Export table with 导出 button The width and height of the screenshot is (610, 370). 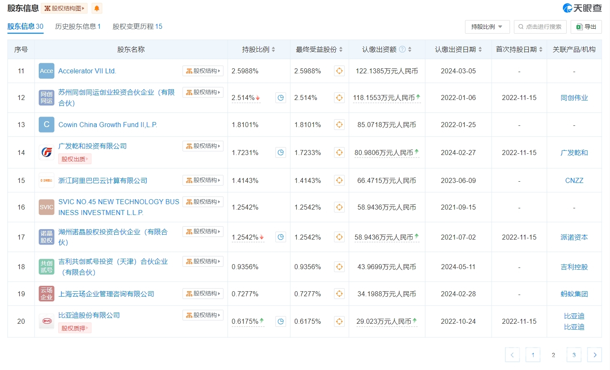pyautogui.click(x=586, y=27)
